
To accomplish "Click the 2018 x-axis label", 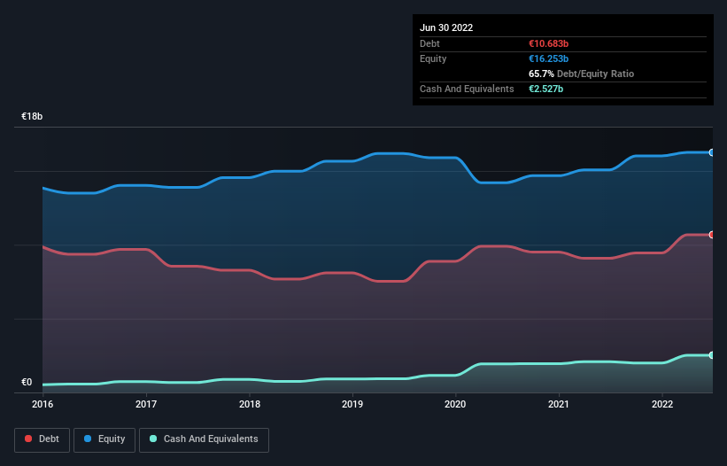I will pos(250,404).
